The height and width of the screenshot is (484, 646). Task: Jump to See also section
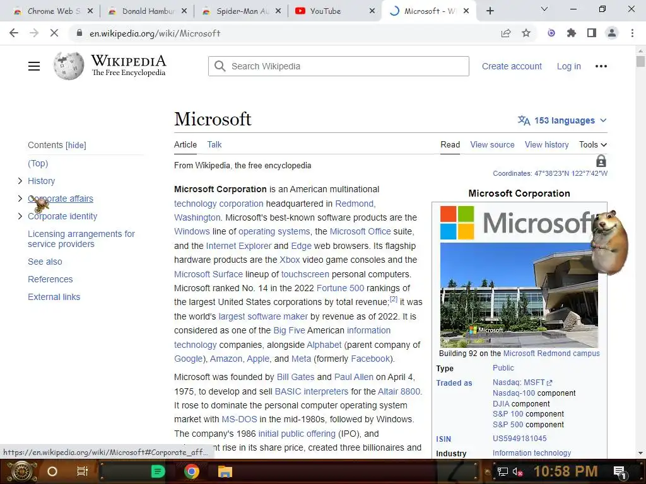pos(45,262)
